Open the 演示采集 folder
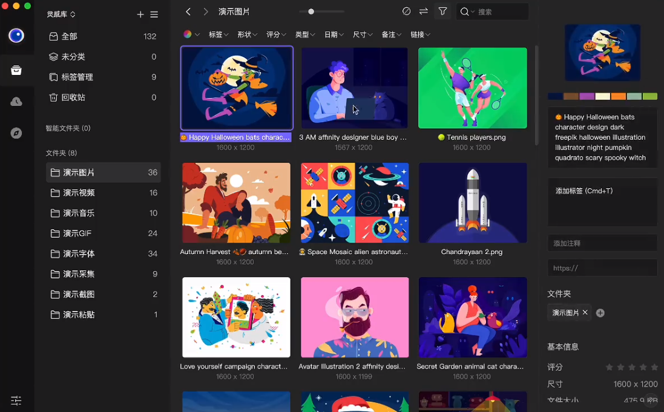Screen dimensions: 664x412 [x=104, y=274]
